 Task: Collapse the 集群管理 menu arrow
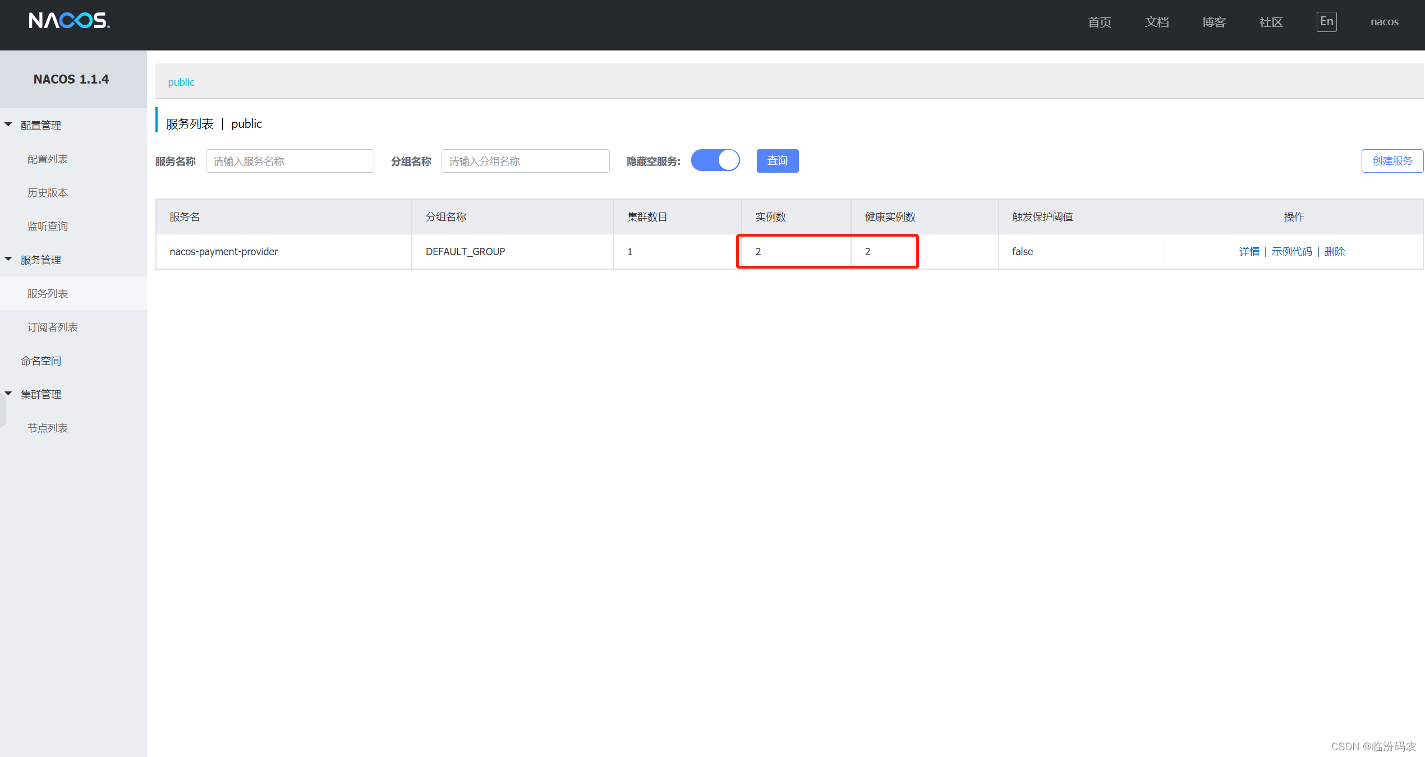click(x=8, y=394)
